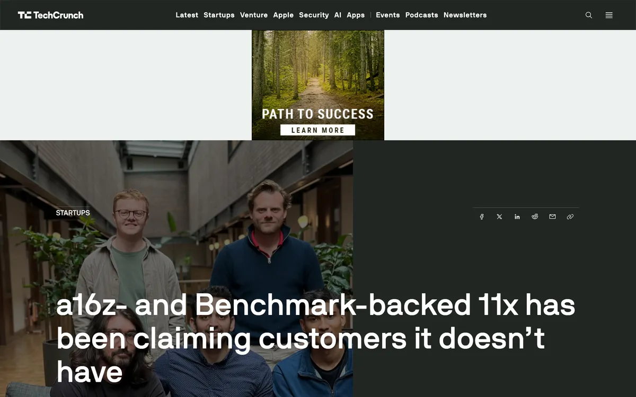
Task: Share article via email icon
Action: coord(552,216)
